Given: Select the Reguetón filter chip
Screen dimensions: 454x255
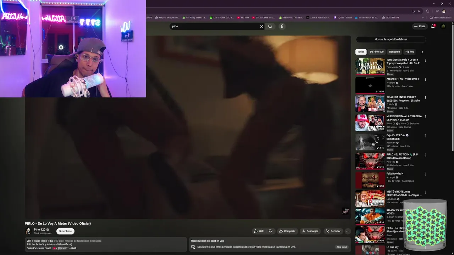Looking at the screenshot, I should tap(394, 52).
